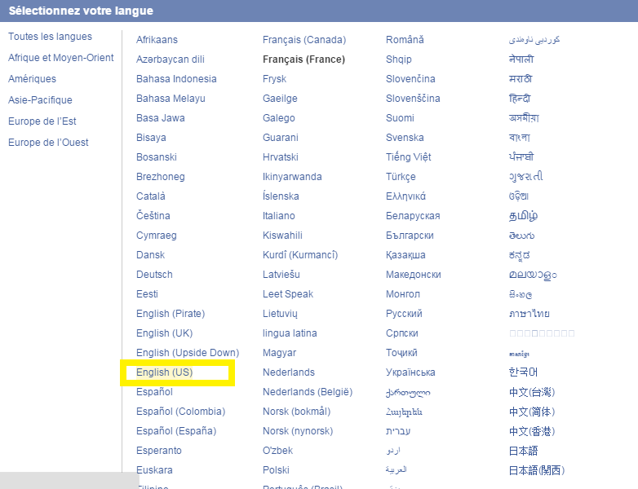Select Nederlands (België)

308,392
